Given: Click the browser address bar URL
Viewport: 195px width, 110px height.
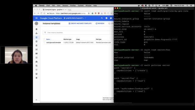Looking at the screenshot, I should coord(71,13).
